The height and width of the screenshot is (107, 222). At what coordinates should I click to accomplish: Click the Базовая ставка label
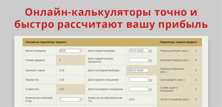pos(35,70)
